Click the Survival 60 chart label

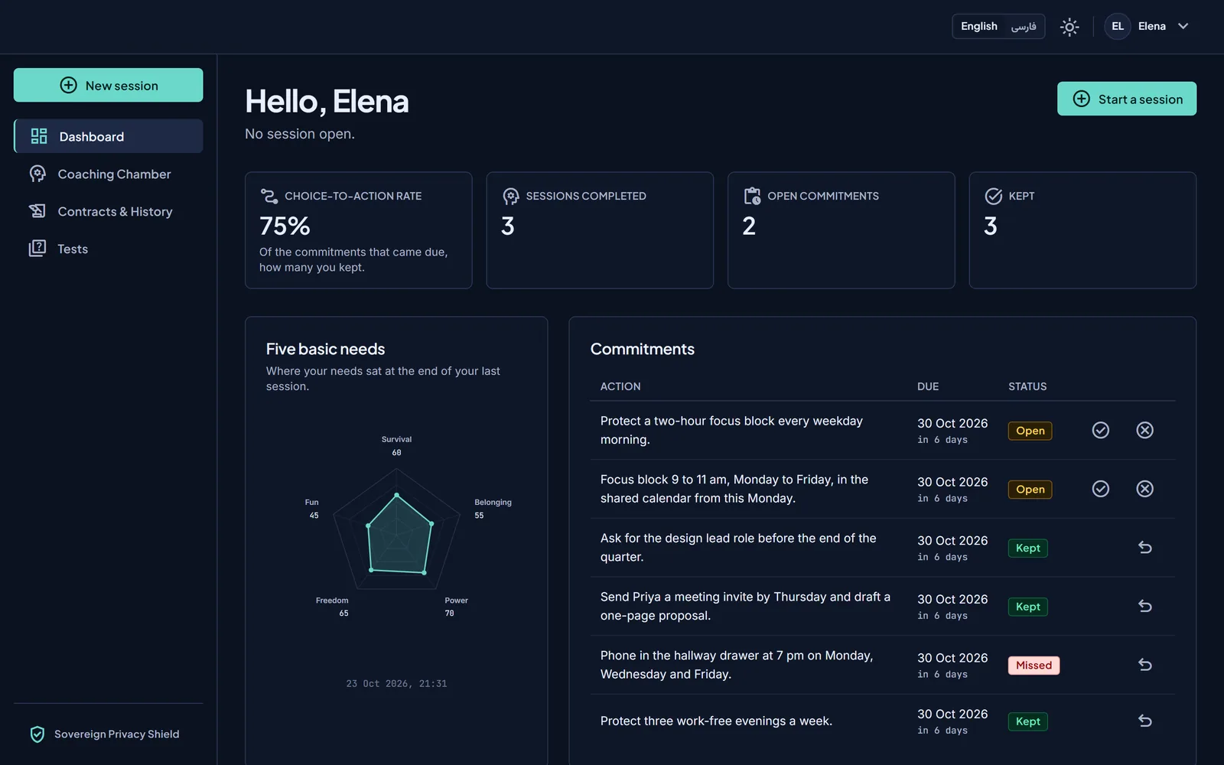[396, 446]
